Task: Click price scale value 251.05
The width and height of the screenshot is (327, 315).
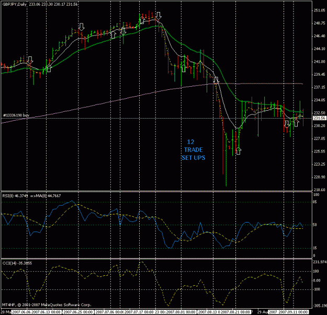Action: pos(319,10)
